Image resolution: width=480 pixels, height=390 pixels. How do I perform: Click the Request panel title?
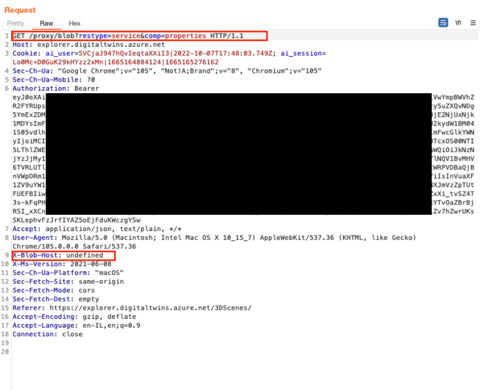coord(20,10)
